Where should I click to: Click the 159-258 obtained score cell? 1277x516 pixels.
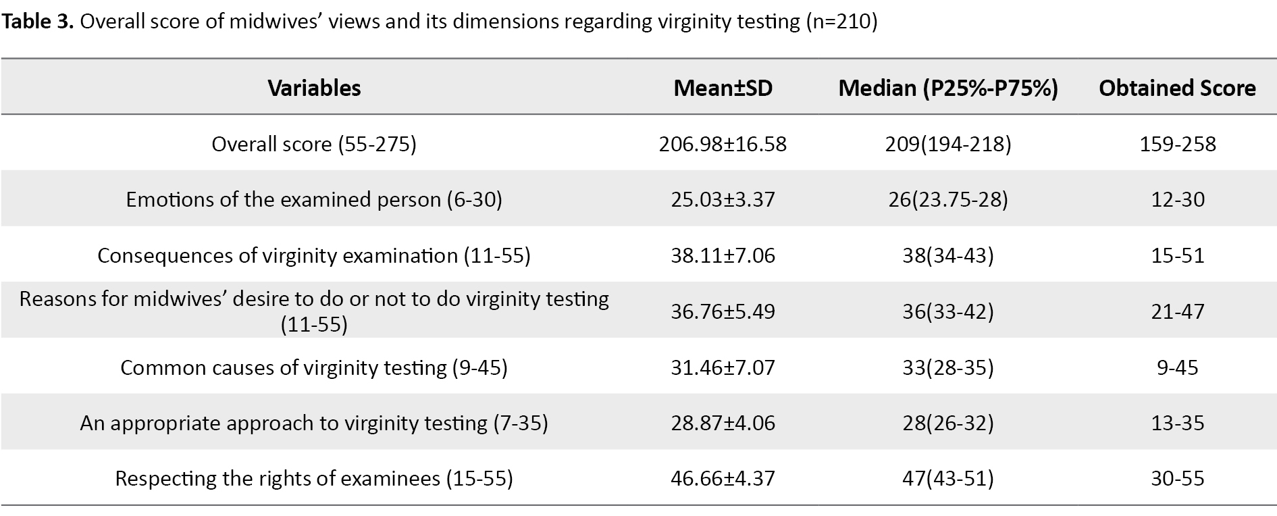click(1177, 144)
